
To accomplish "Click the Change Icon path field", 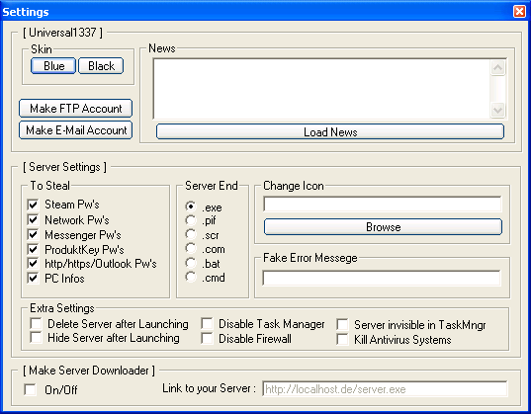I will click(x=383, y=205).
